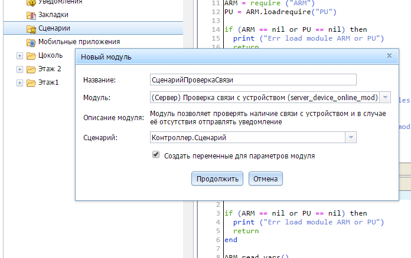Select Закладки in the tree
The image size is (411, 258).
(53, 15)
